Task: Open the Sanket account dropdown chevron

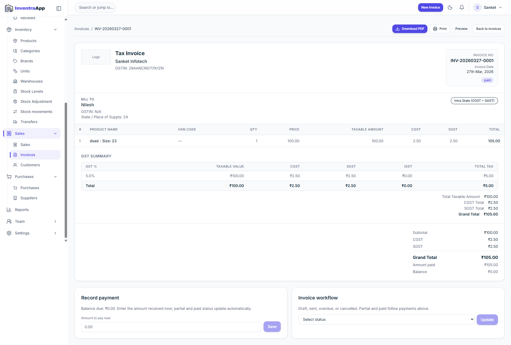Action: 500,7
